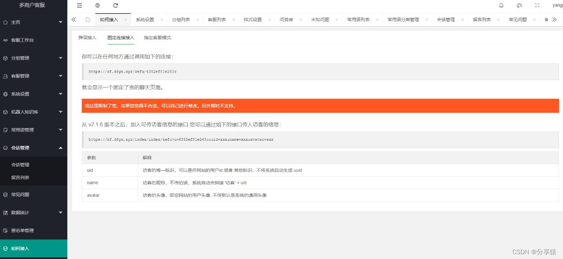Expand the 分组管理 menu arrow

point(61,58)
